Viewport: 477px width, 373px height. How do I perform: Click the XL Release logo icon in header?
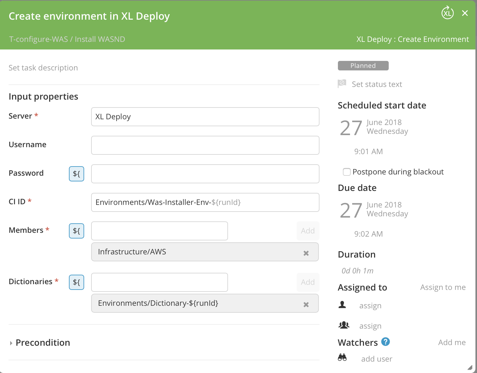coord(447,13)
